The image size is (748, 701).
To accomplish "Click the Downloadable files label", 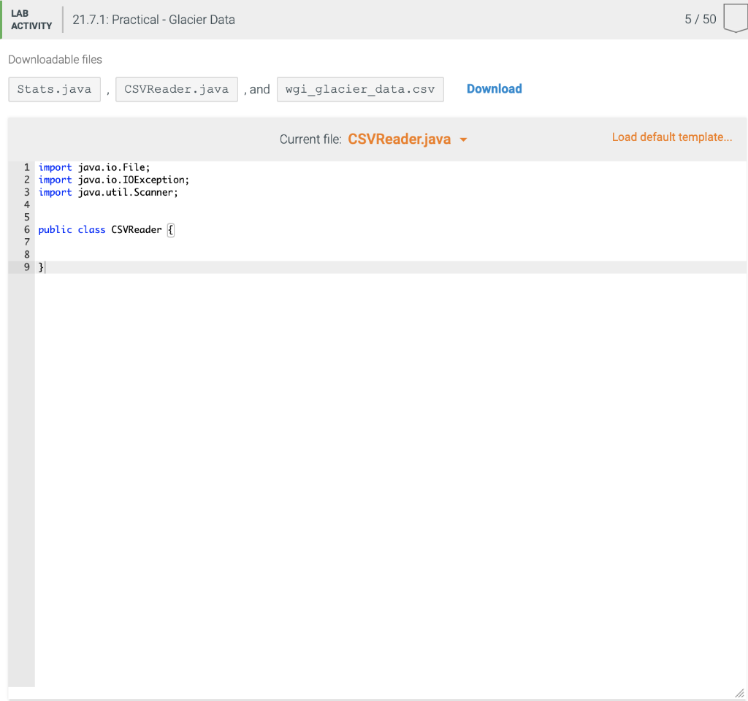I will pos(54,59).
